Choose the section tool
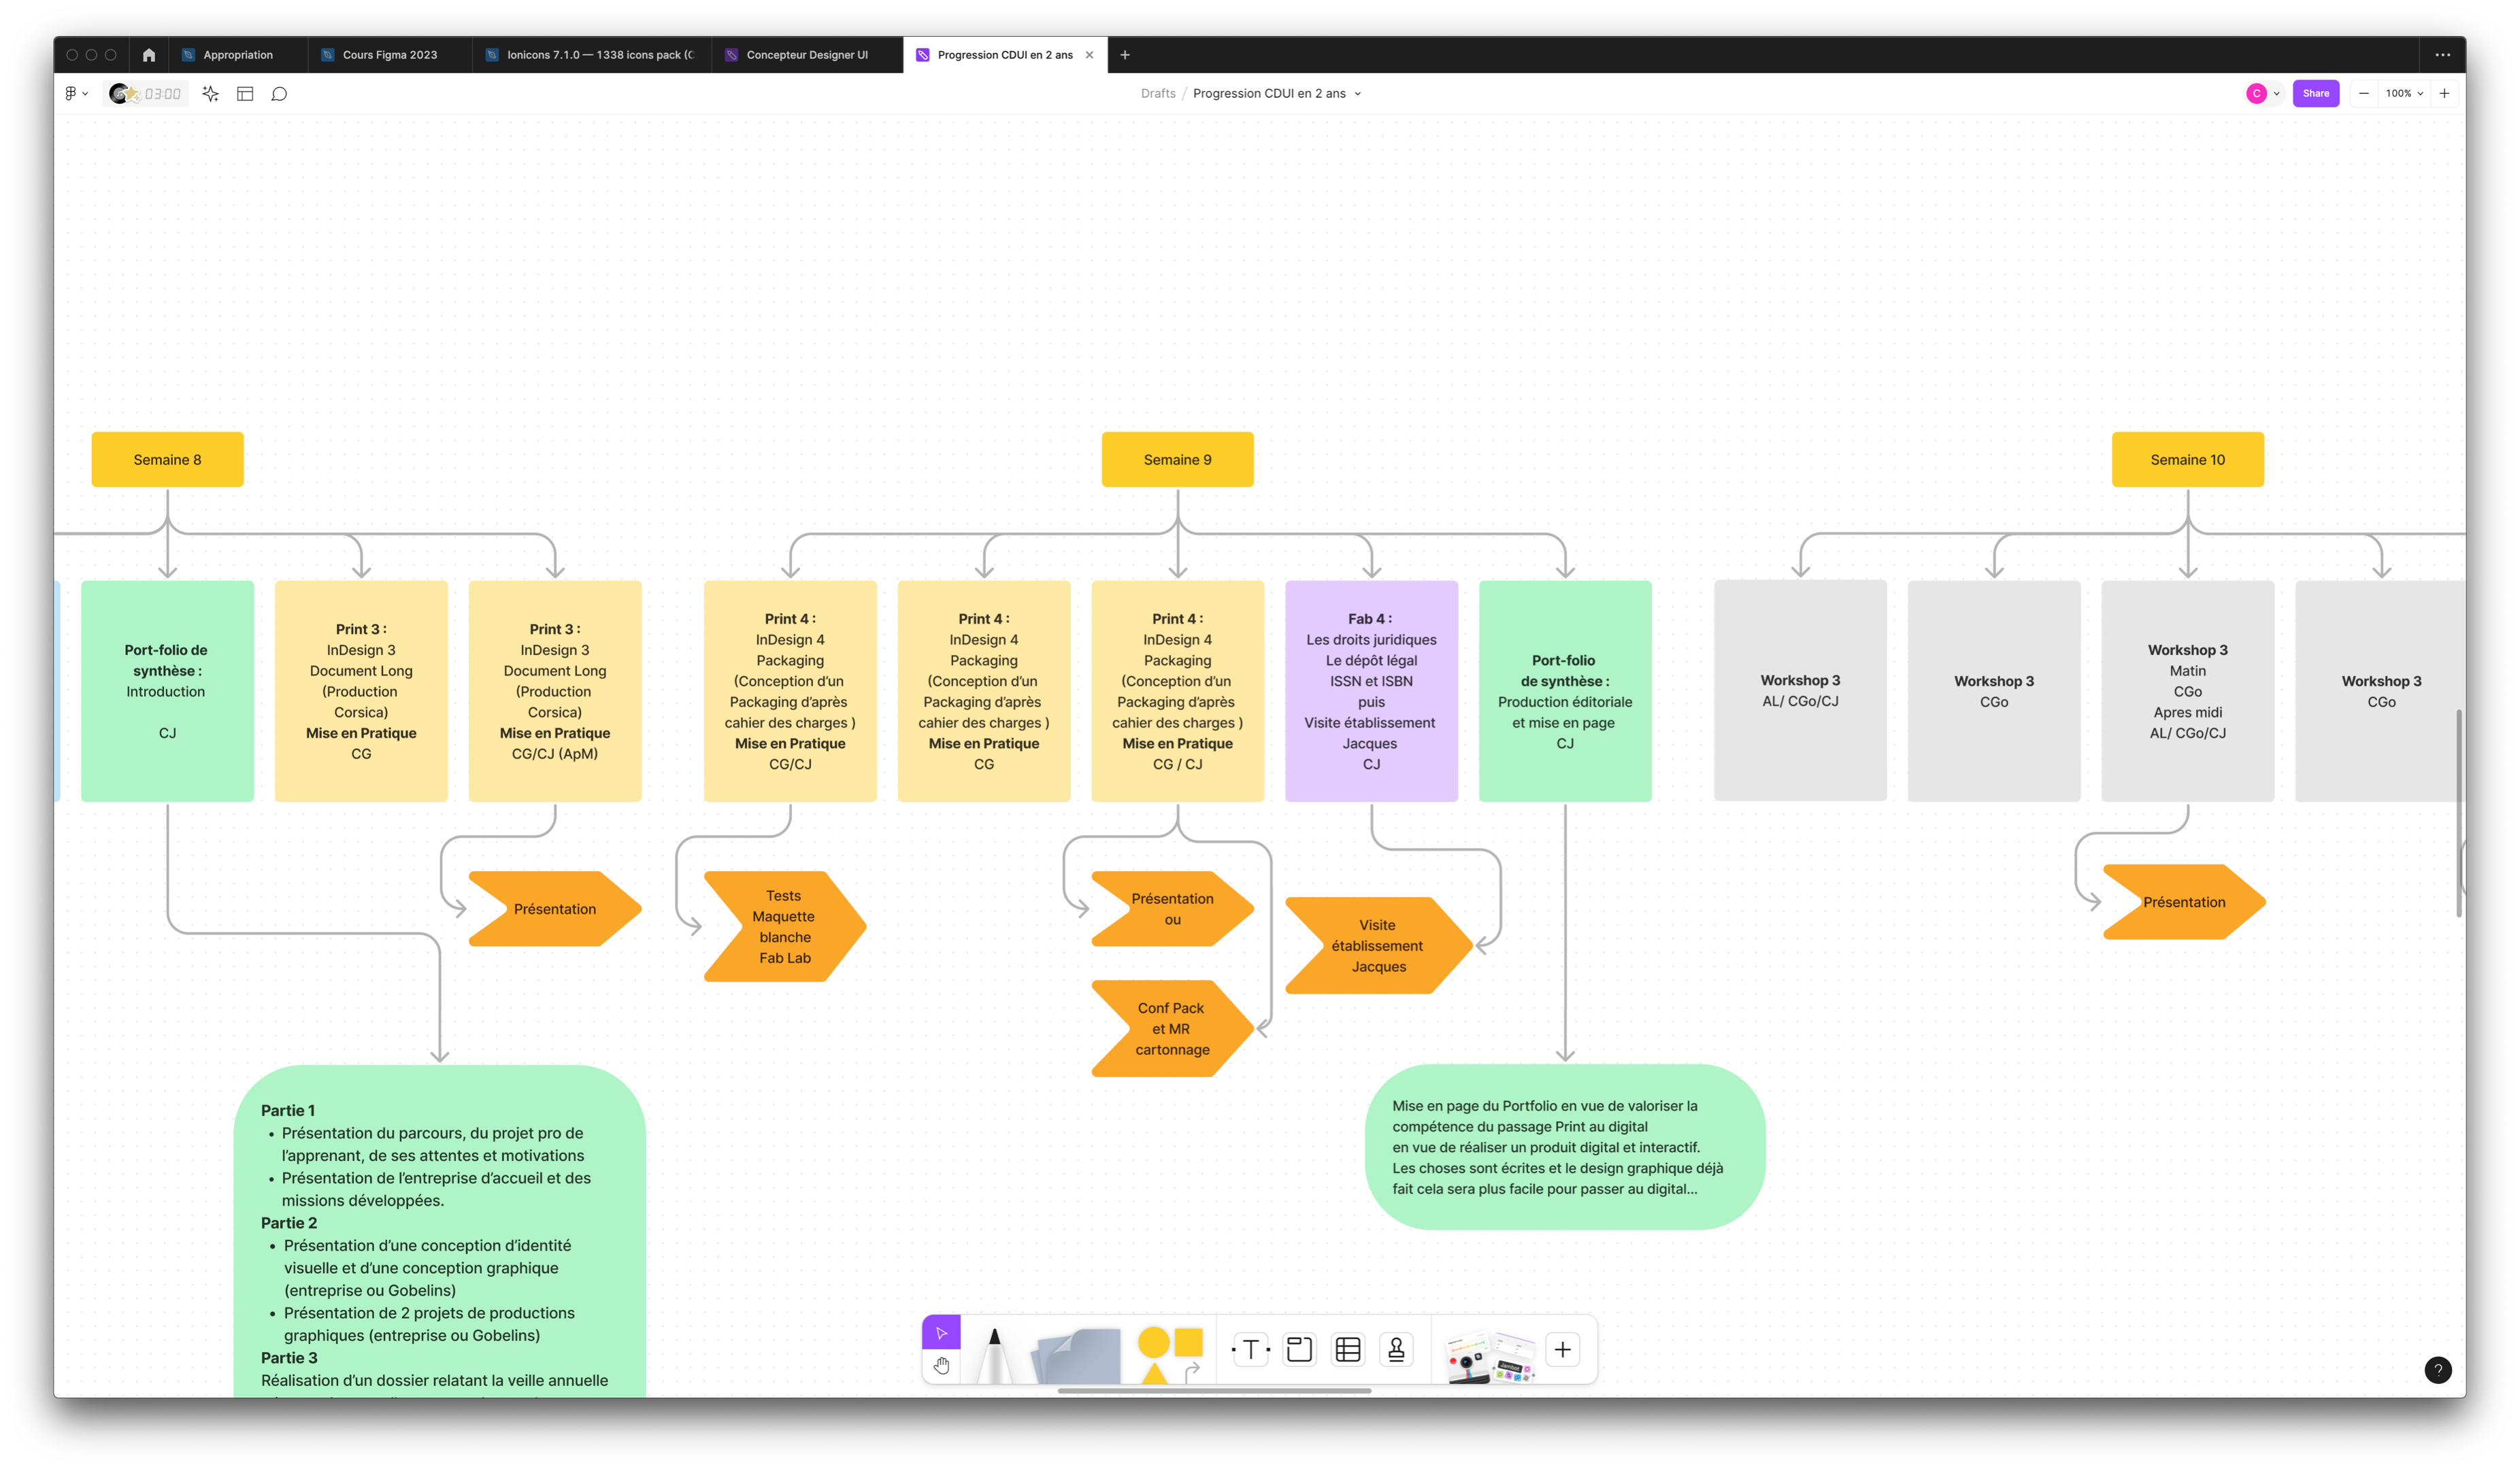2520x1469 pixels. coord(1299,1350)
